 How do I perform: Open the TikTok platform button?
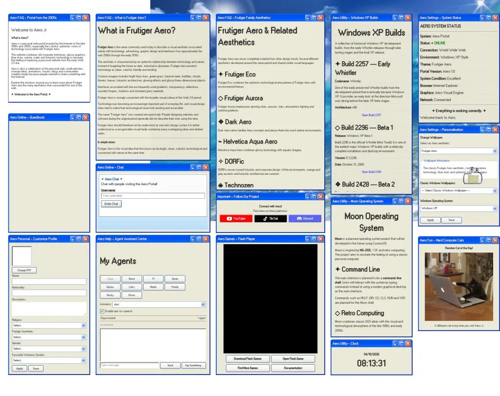(x=271, y=218)
